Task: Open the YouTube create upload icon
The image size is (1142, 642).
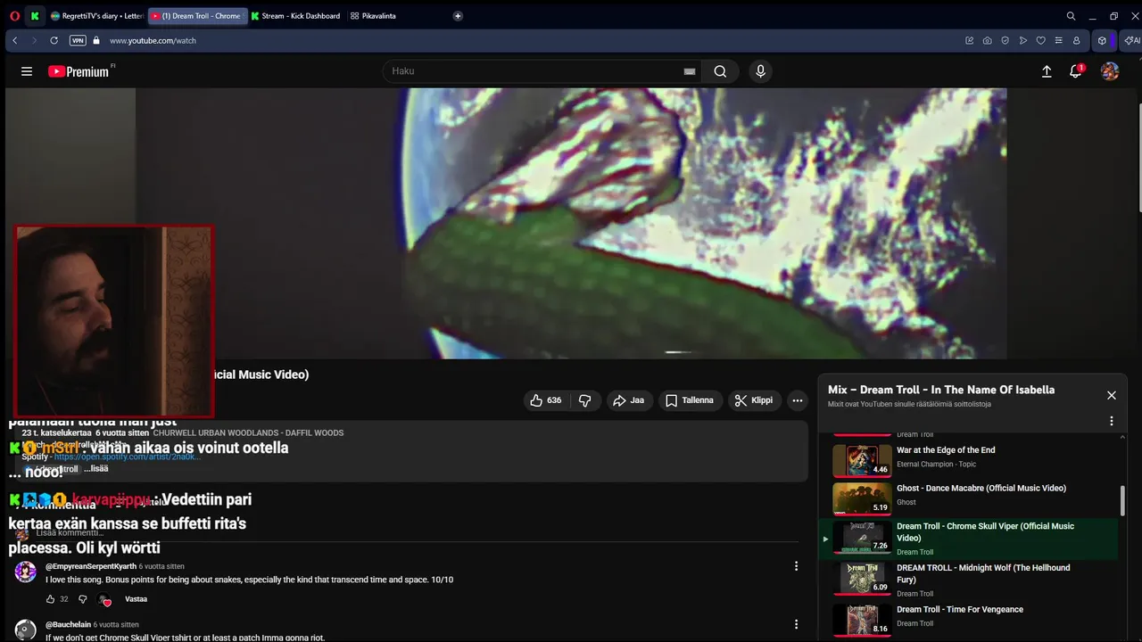Action: (1047, 71)
